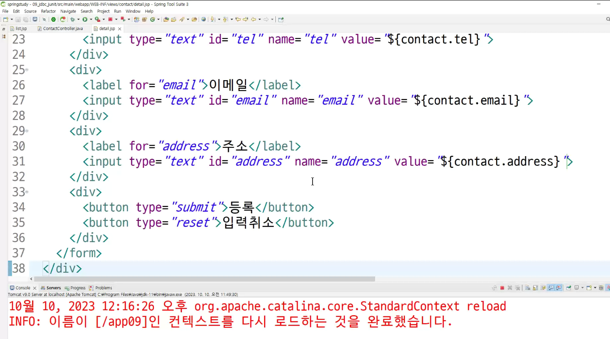Open the Help menu
The height and width of the screenshot is (339, 610).
149,11
